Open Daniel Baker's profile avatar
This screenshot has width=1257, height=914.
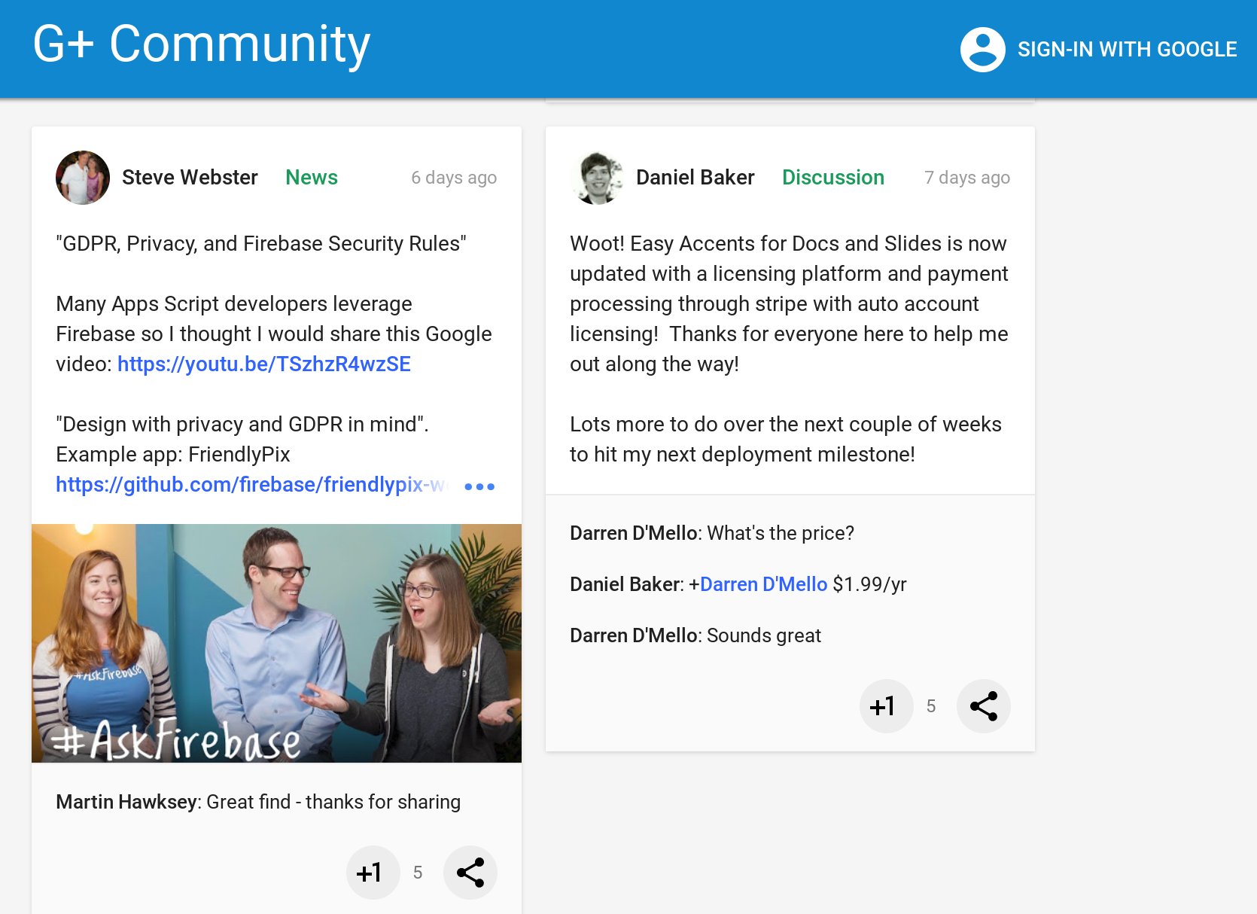597,178
